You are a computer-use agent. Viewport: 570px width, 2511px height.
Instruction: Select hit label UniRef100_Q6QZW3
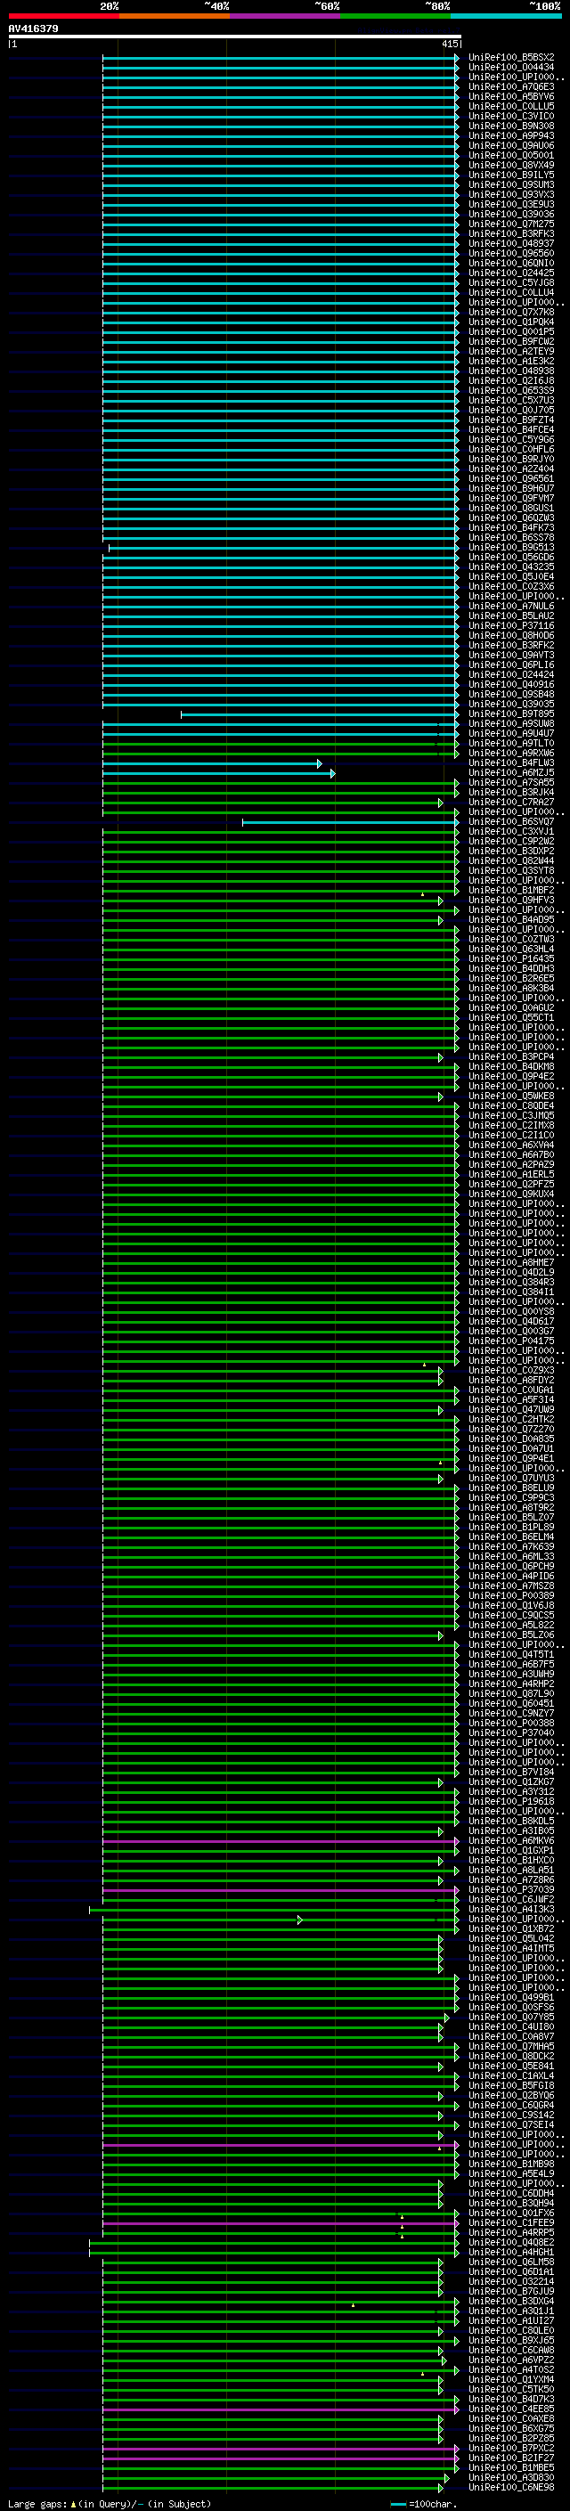pos(511,518)
